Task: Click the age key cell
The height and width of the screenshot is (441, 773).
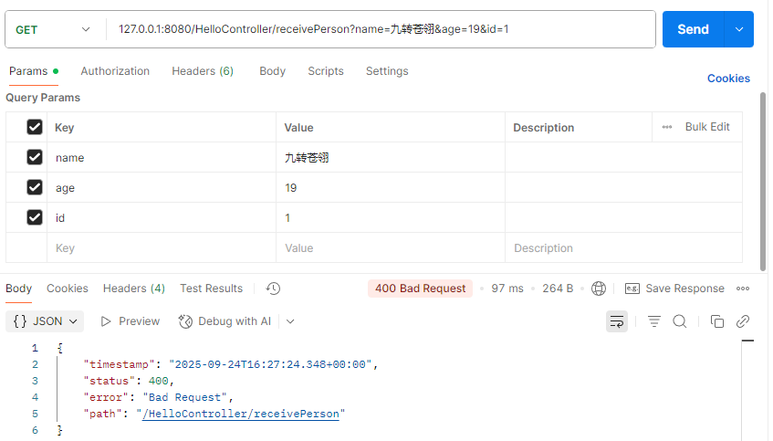Action: tap(162, 187)
